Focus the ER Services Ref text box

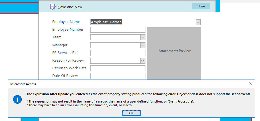tap(118, 53)
